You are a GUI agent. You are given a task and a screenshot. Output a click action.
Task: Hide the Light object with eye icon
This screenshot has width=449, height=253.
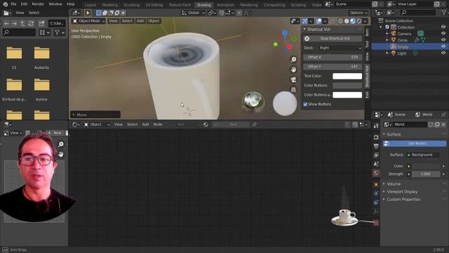pos(443,53)
